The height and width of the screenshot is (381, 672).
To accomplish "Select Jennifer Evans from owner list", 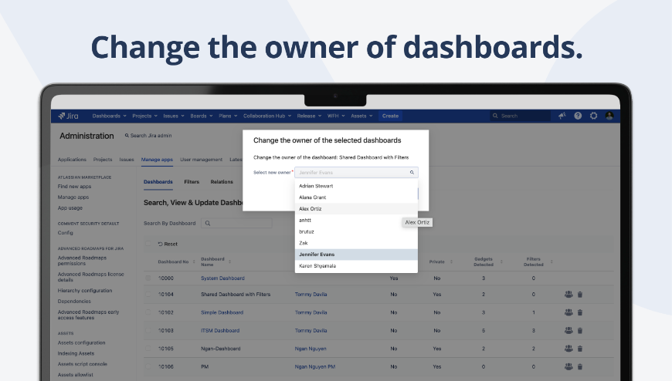I will click(356, 255).
